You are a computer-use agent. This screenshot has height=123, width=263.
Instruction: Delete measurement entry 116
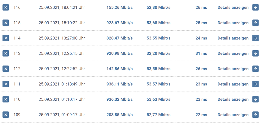coord(6,7)
